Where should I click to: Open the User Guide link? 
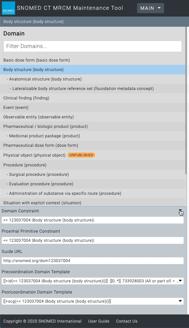pyautogui.click(x=99, y=321)
